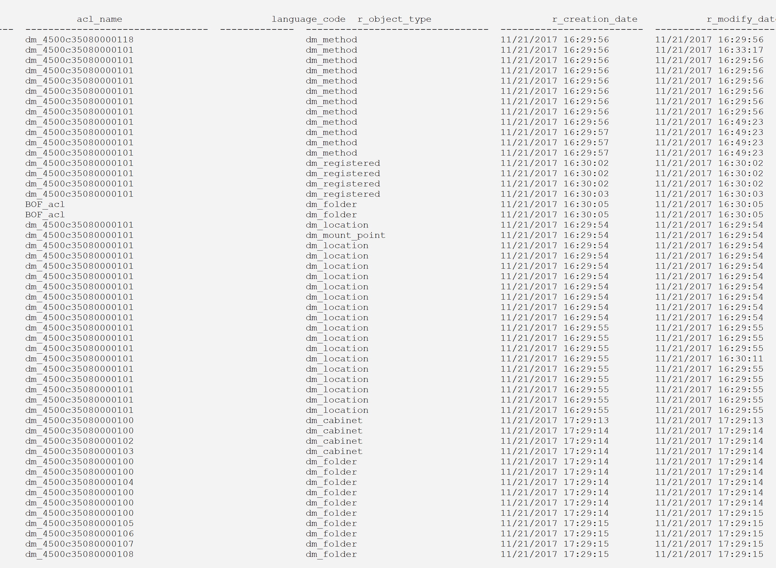
Task: Click modify date in dm_4500c35080000107 row
Action: (709, 544)
